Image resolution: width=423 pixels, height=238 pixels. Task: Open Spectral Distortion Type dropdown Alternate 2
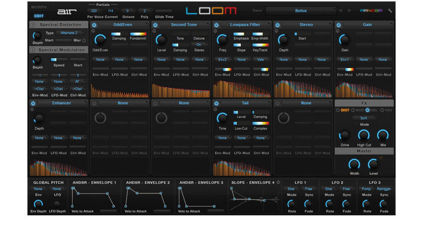70,33
